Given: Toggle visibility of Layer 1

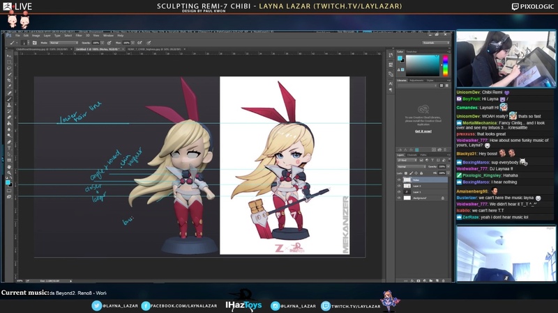Looking at the screenshot, I should click(400, 192).
